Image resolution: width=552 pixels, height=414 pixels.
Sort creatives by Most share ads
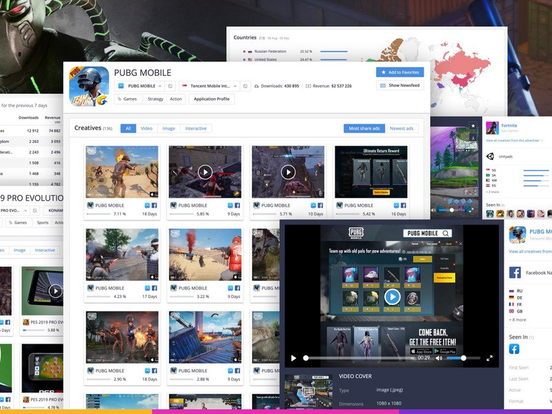pos(364,128)
